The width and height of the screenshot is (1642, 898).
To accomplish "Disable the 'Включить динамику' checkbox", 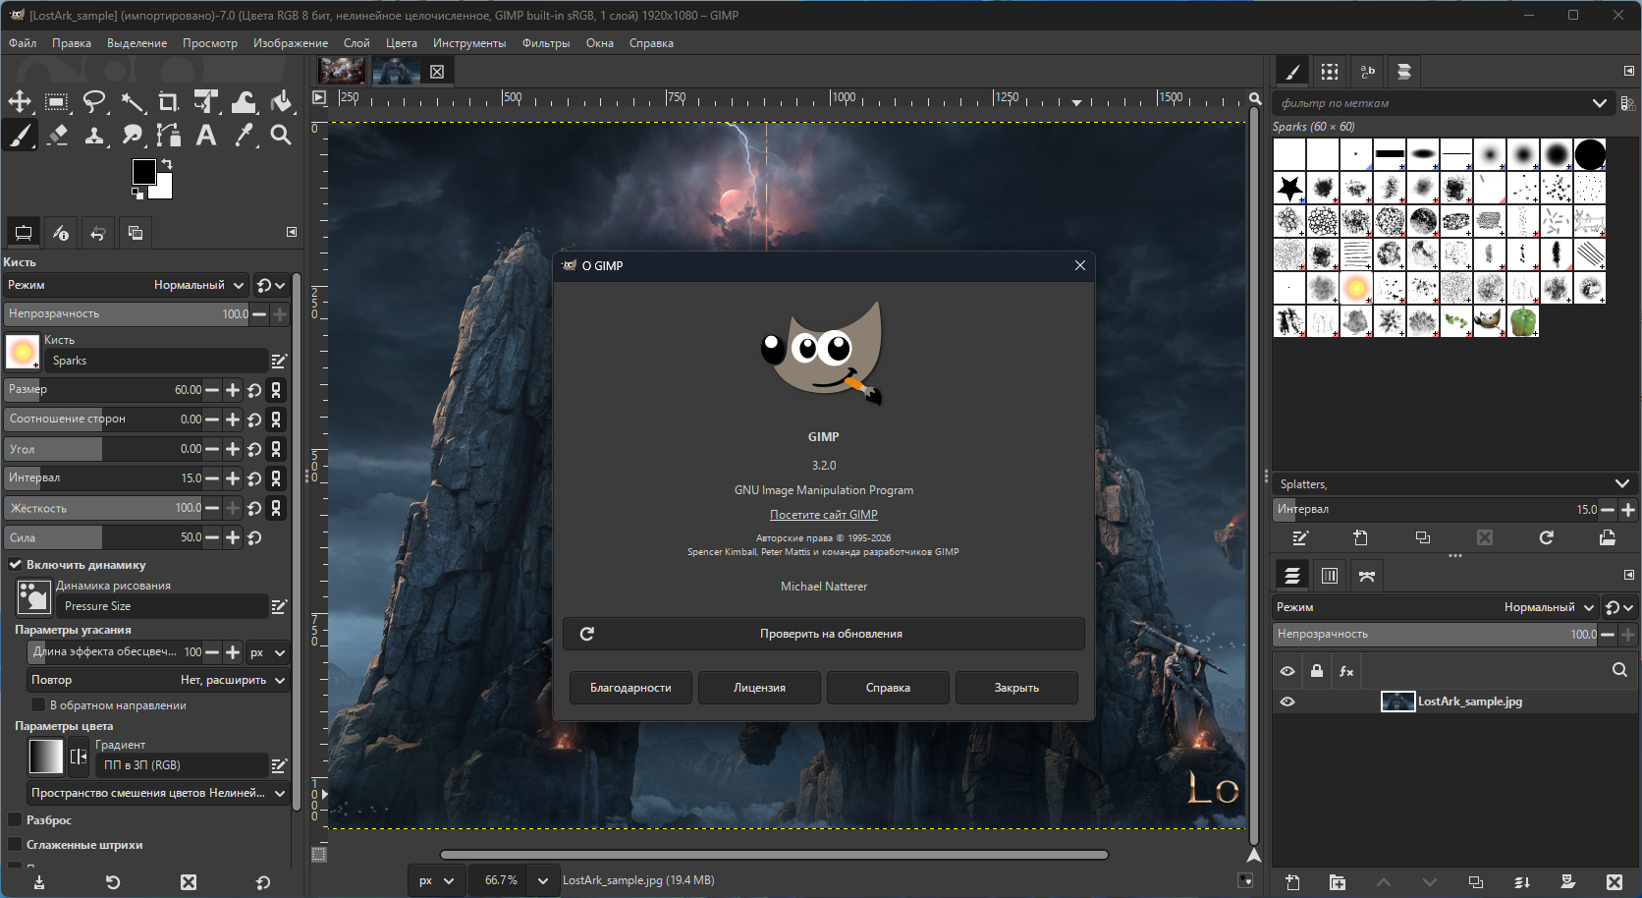I will point(16,565).
